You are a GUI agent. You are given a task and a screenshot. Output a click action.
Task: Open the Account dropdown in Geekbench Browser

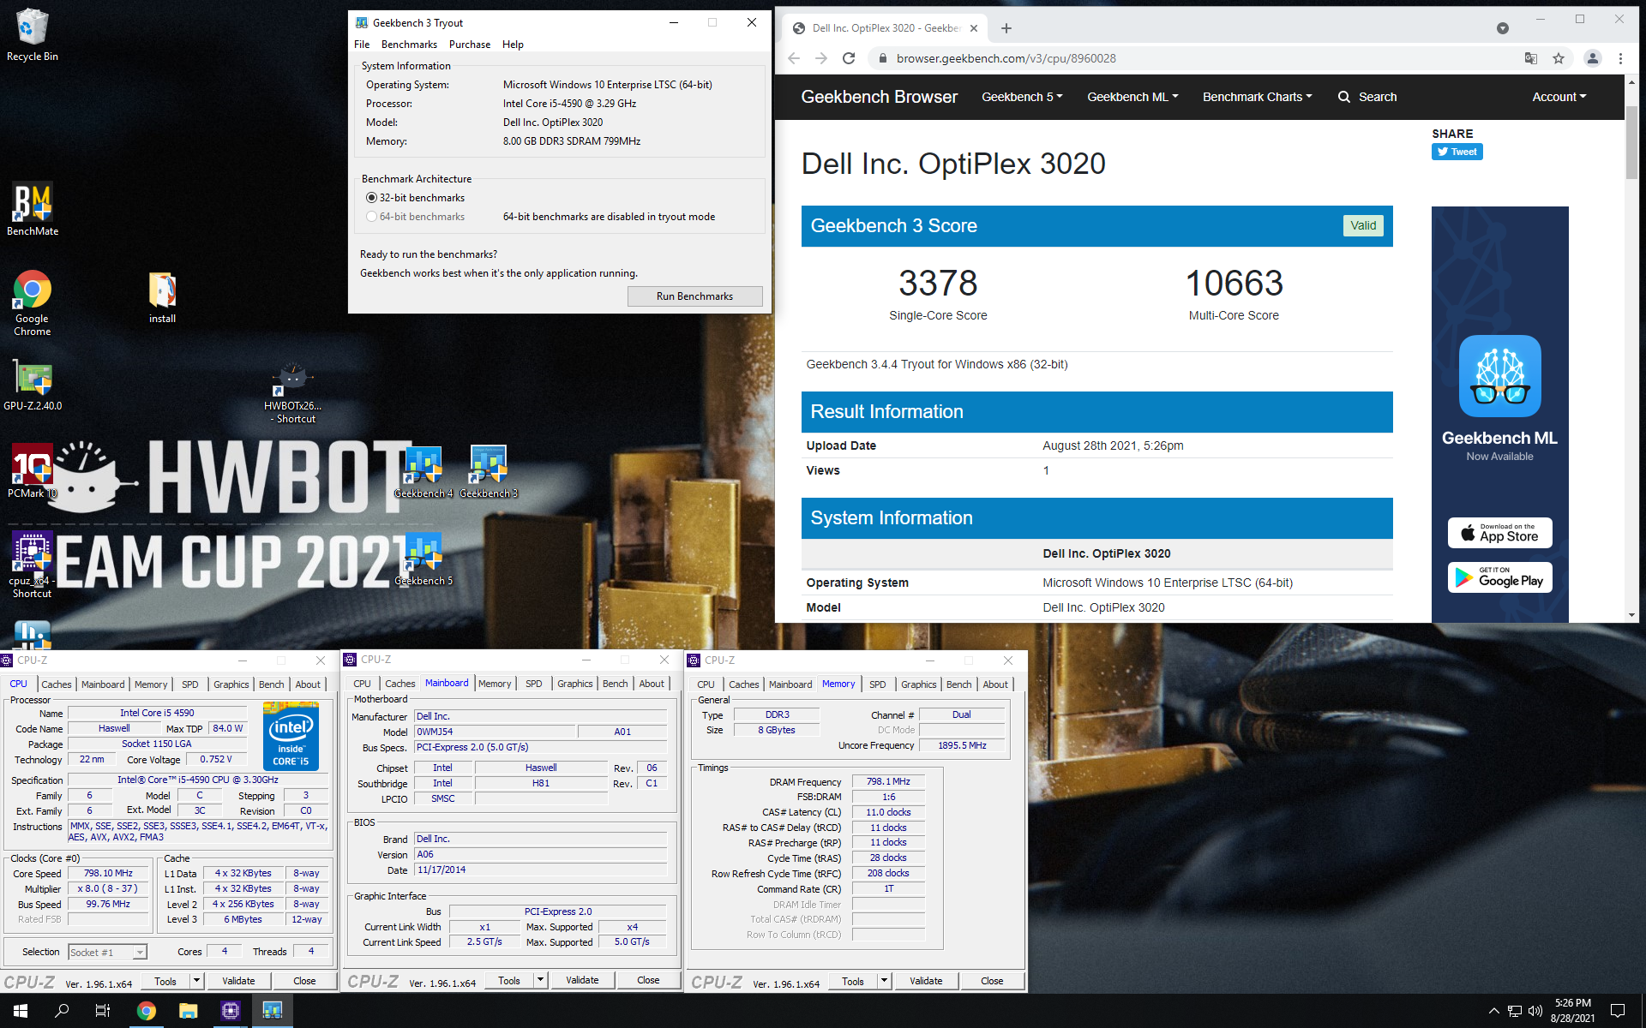1559,97
